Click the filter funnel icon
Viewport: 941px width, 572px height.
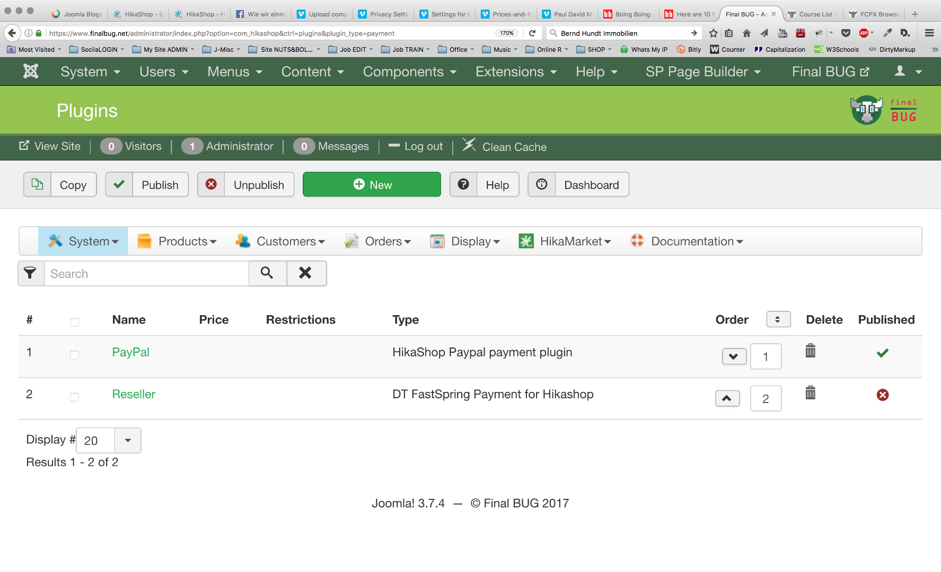(31, 273)
